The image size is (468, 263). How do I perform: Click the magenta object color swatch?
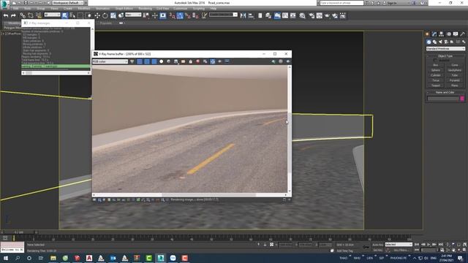point(462,99)
